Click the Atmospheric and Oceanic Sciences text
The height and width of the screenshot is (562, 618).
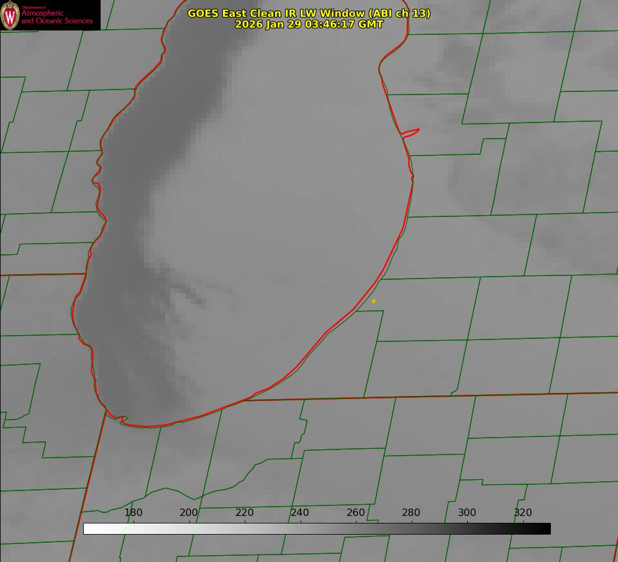pyautogui.click(x=57, y=17)
